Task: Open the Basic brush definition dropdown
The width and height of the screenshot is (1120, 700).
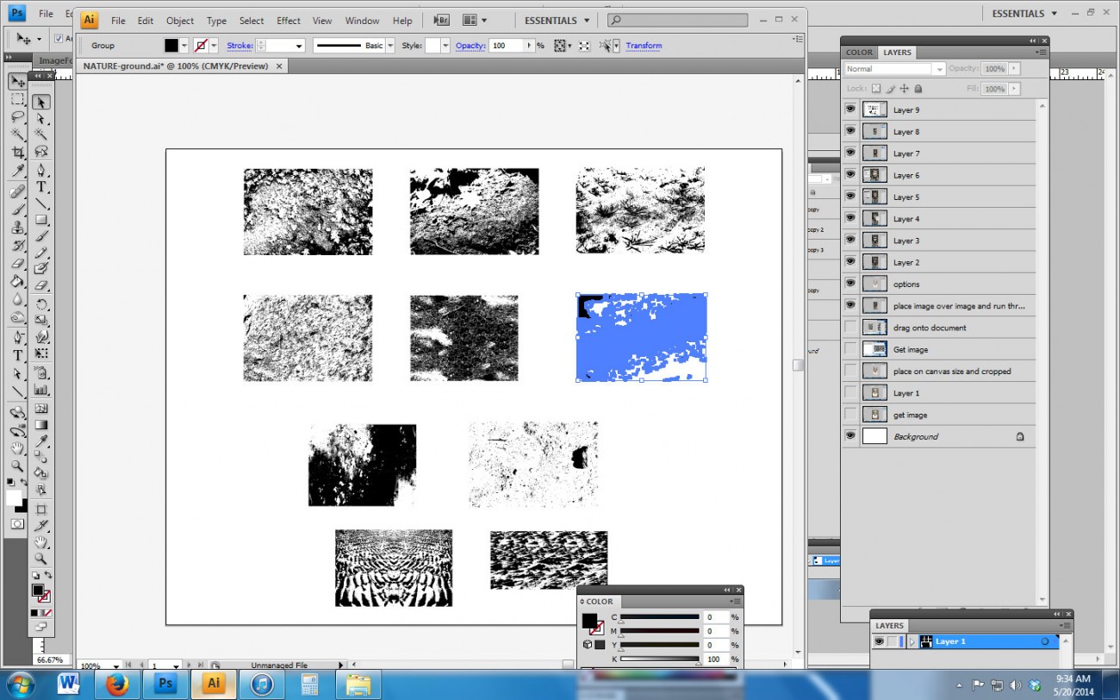Action: click(389, 45)
